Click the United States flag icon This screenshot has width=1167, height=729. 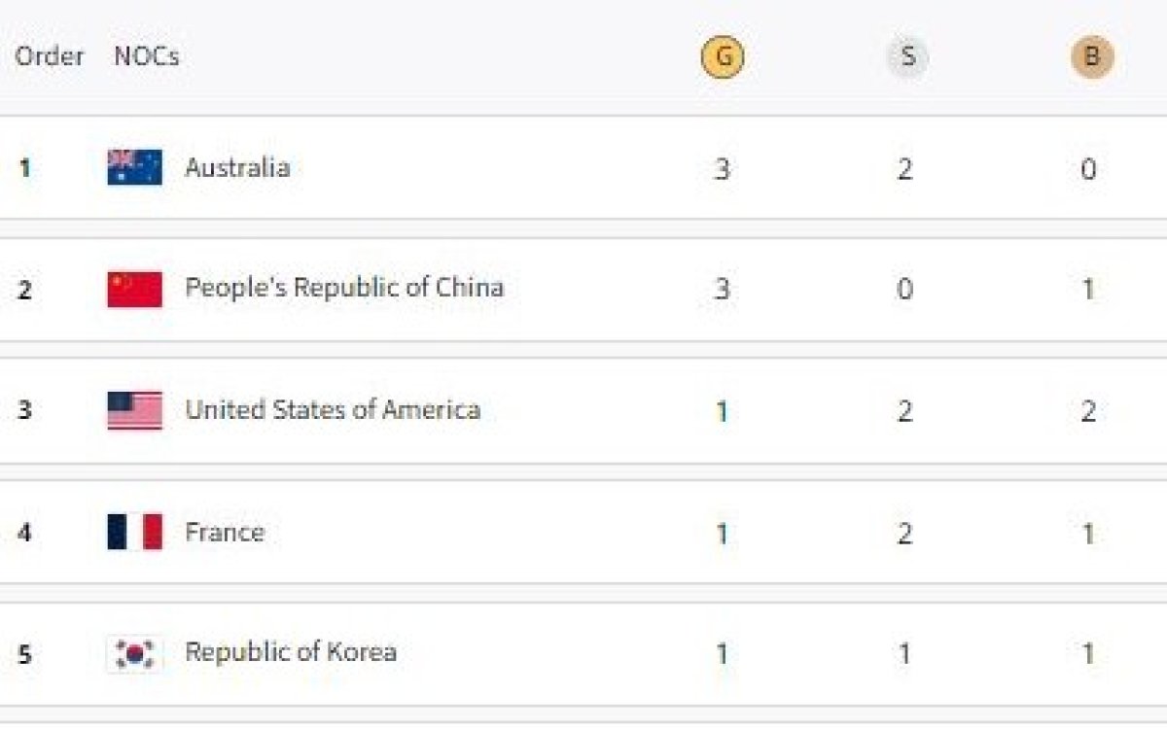(134, 410)
